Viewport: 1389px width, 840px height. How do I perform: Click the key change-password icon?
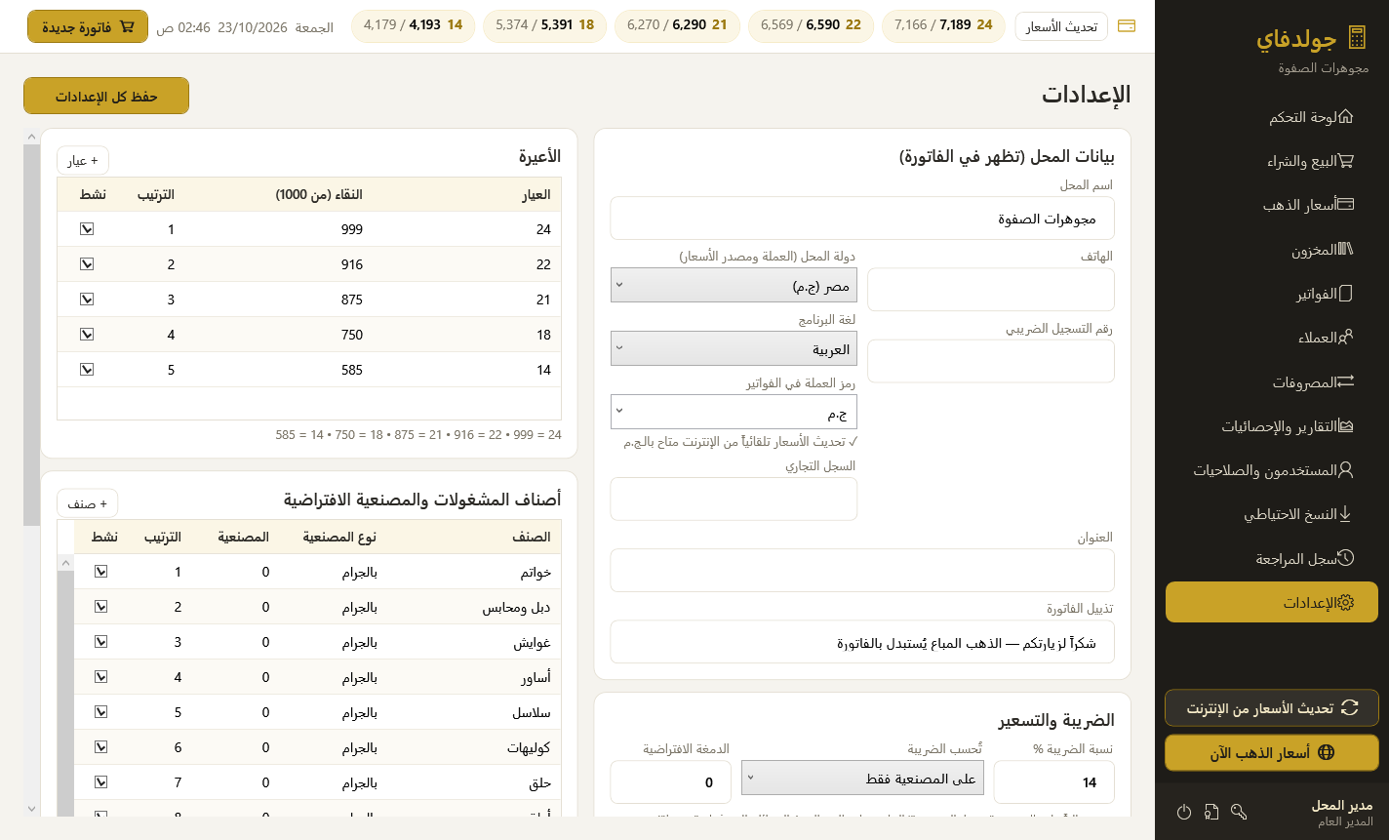tap(1239, 812)
